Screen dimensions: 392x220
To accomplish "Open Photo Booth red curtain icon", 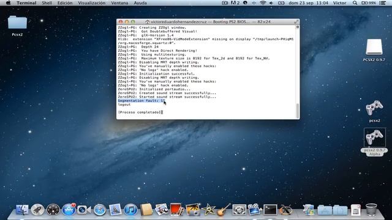I will (x=176, y=209).
